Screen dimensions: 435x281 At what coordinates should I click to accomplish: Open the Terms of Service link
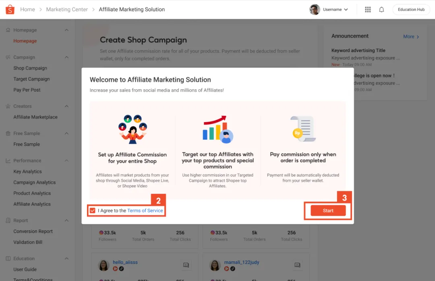coord(145,211)
